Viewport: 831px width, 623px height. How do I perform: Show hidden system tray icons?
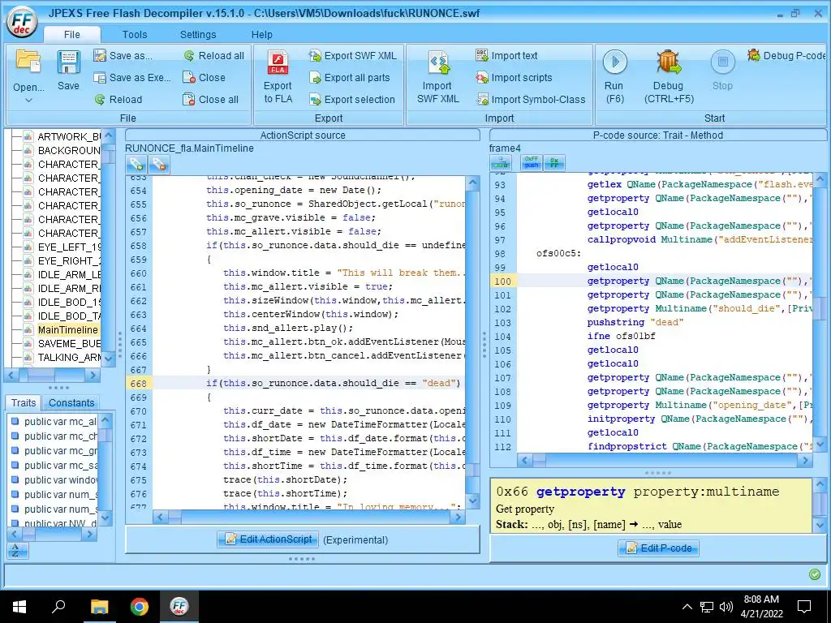tap(687, 607)
